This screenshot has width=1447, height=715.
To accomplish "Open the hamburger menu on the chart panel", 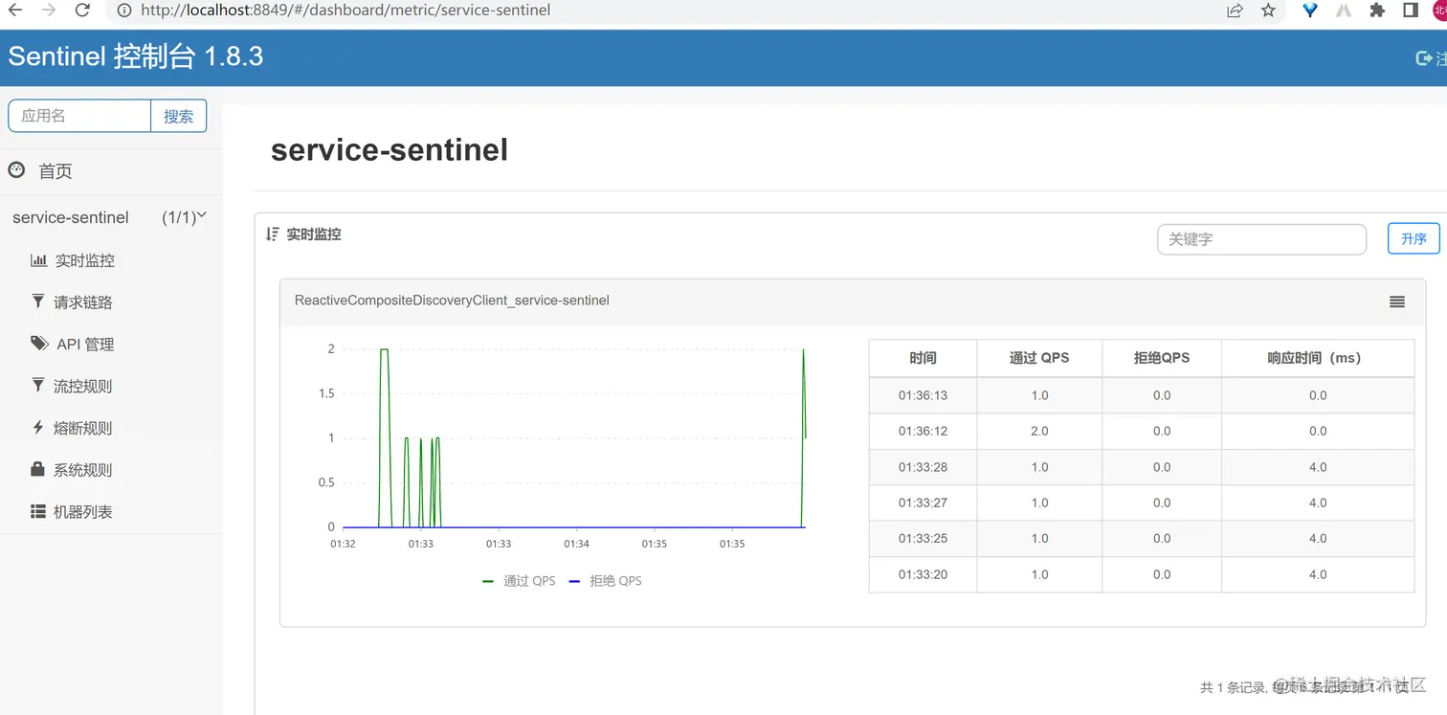I will [x=1397, y=302].
